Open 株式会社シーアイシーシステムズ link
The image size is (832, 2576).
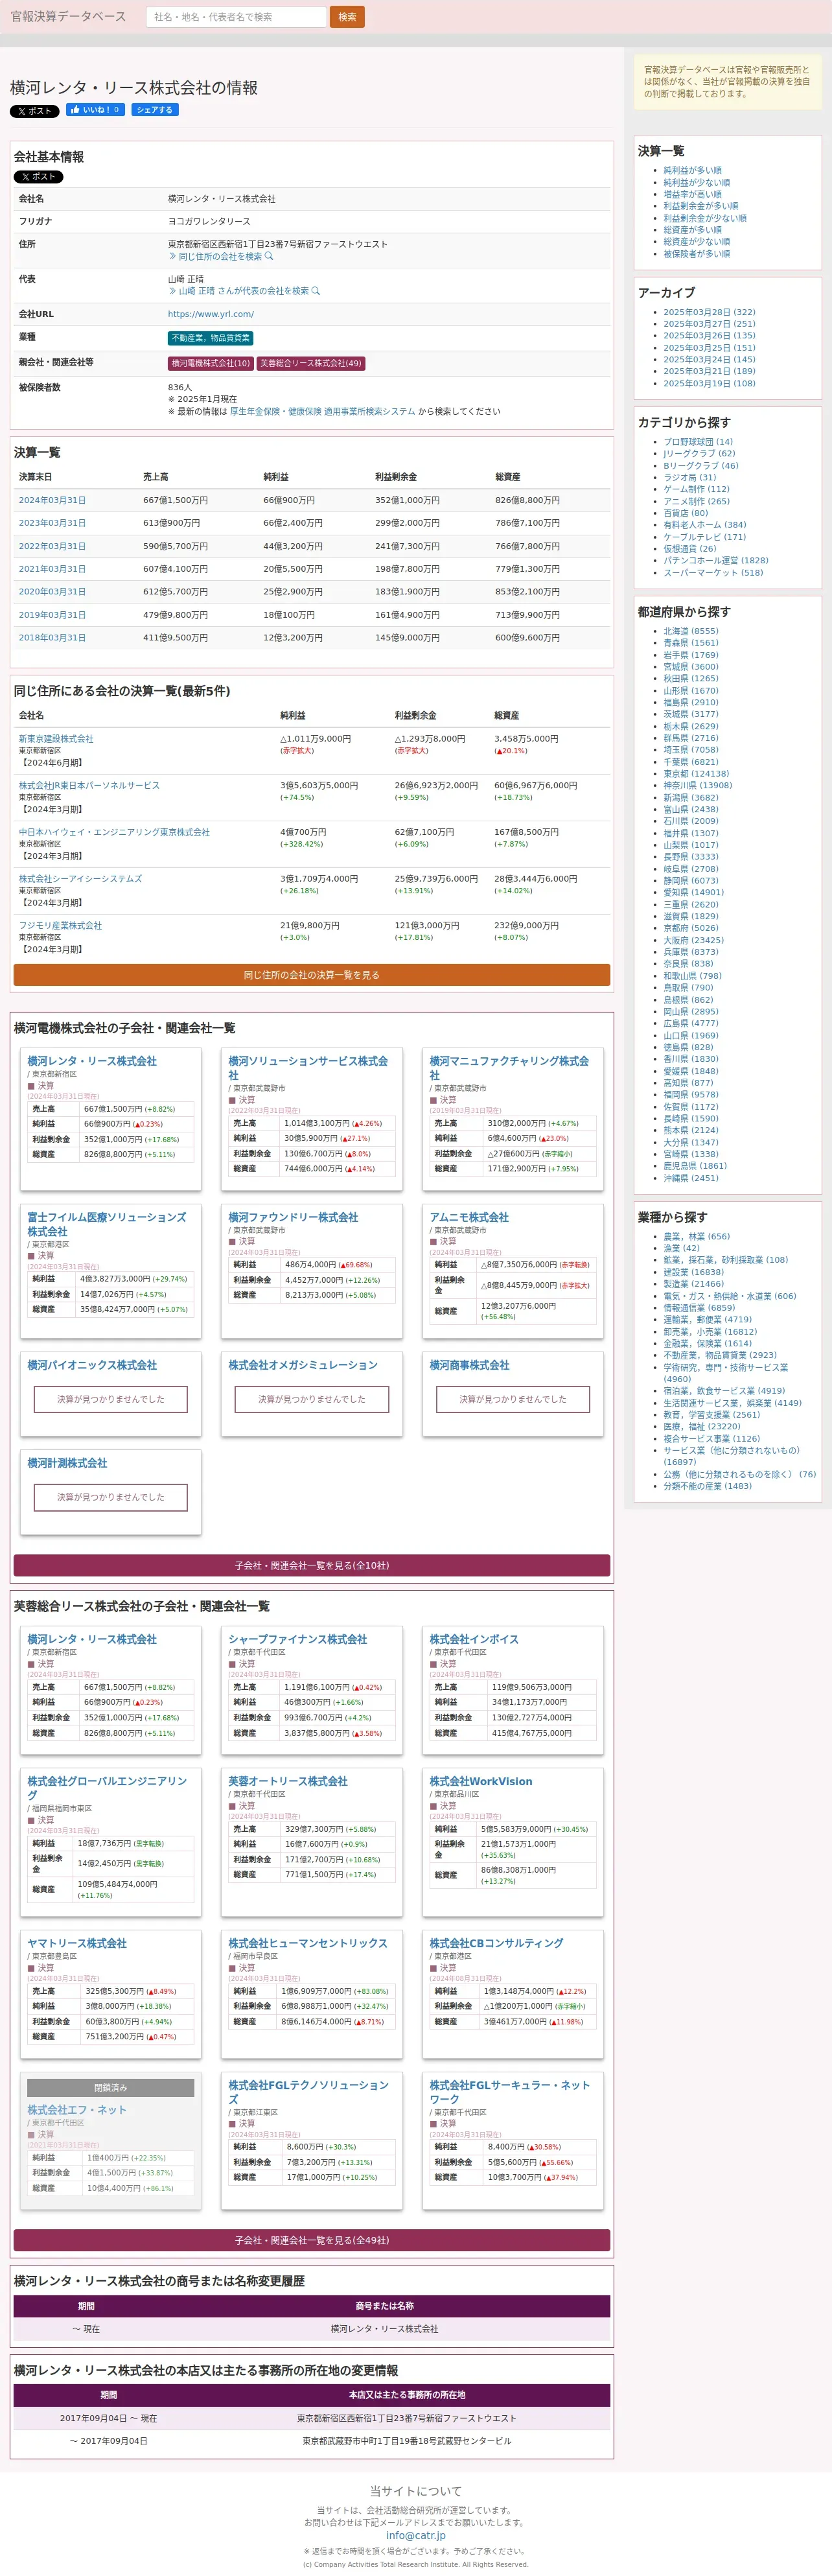80,879
